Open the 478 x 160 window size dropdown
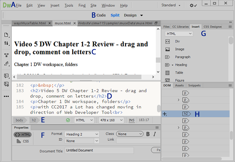This screenshot has height=162, width=235. [x=112, y=120]
